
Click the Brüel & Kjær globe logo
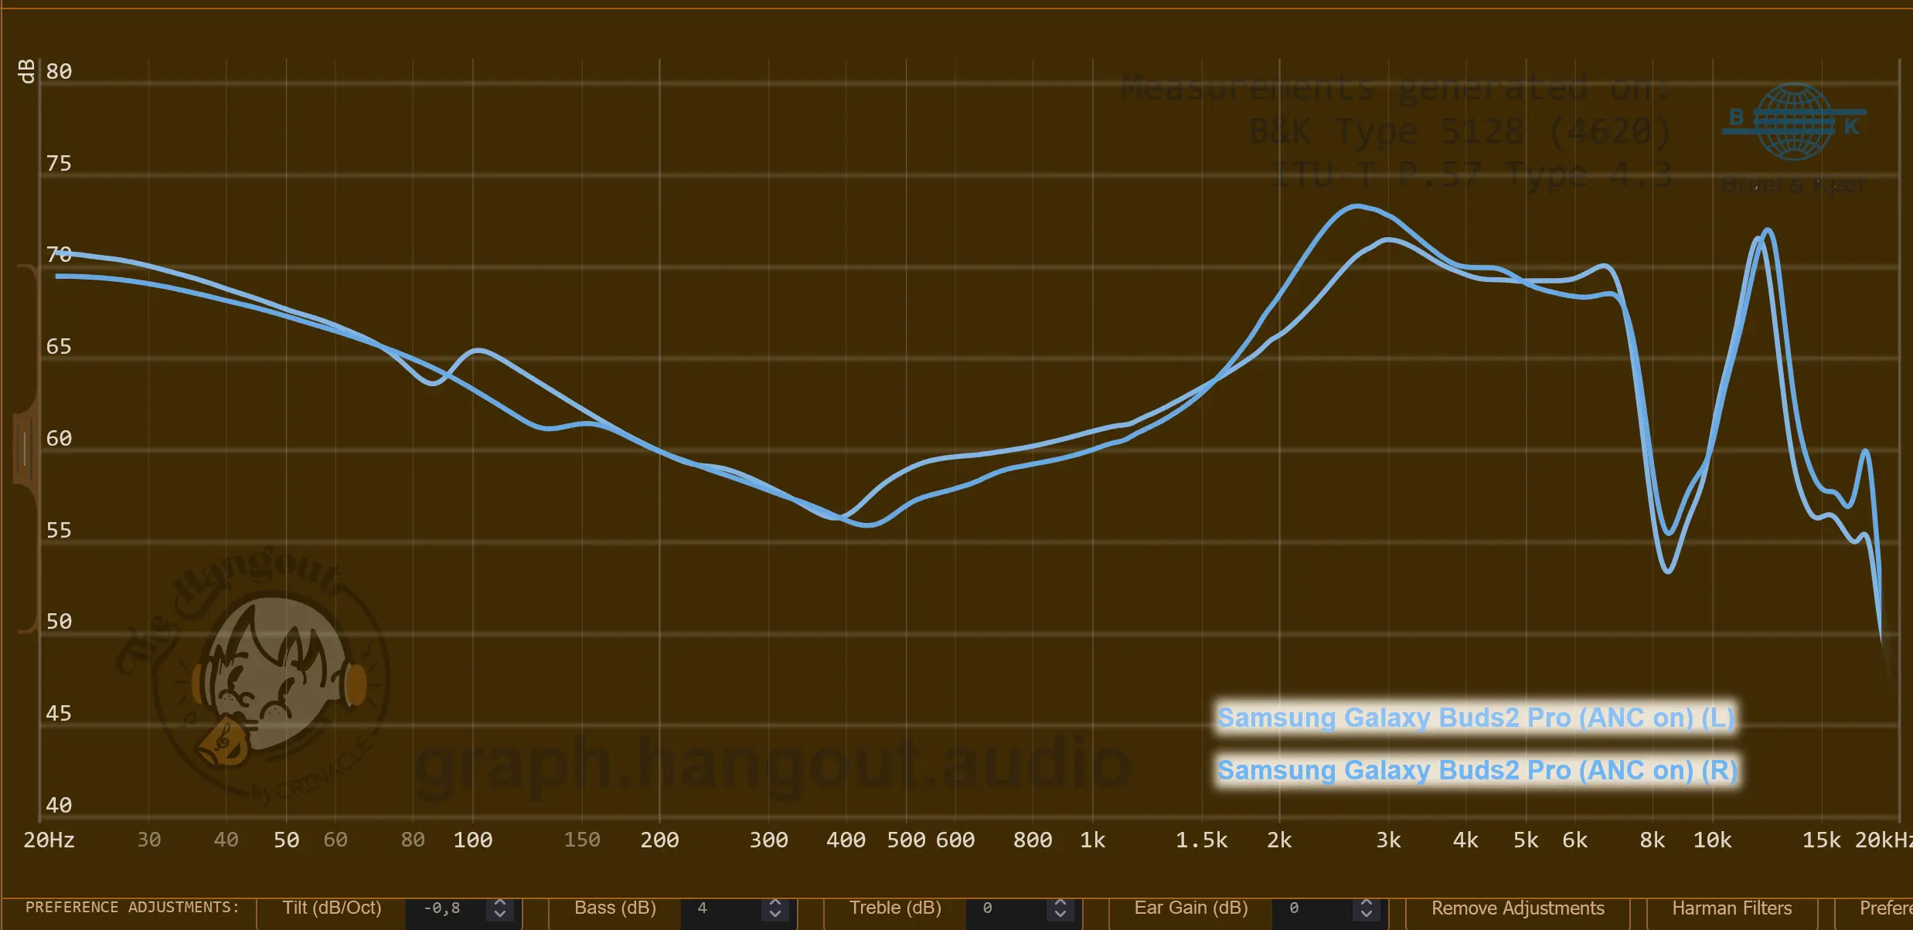1793,121
